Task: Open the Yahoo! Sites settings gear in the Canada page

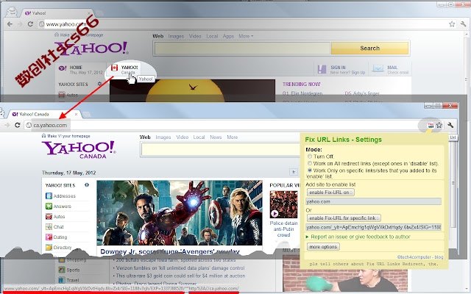Action: (87, 185)
